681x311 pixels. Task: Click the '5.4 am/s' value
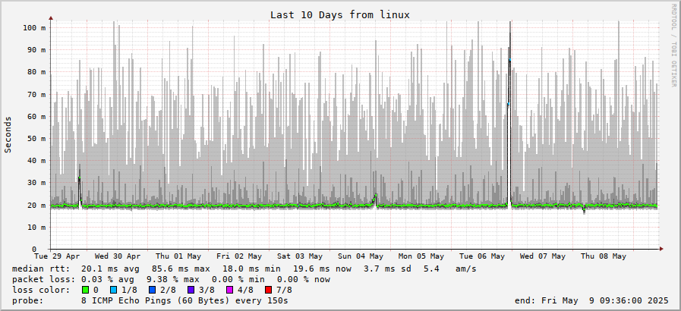(449, 269)
